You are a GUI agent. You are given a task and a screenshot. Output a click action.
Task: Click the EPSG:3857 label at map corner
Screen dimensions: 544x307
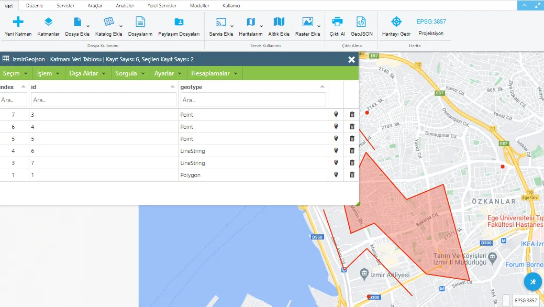[x=526, y=300]
